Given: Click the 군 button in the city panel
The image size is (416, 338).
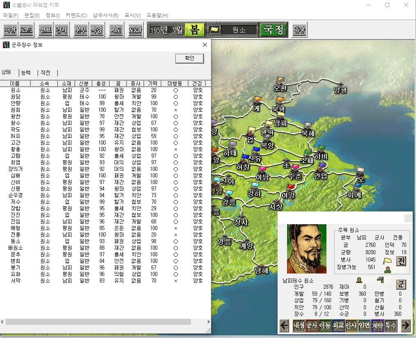Looking at the screenshot, I should pos(401,285).
